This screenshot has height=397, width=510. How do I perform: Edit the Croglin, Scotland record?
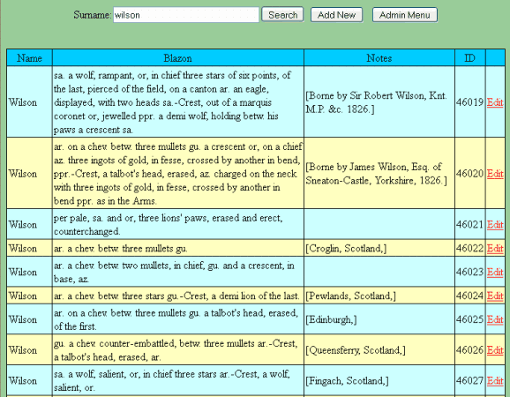(495, 249)
